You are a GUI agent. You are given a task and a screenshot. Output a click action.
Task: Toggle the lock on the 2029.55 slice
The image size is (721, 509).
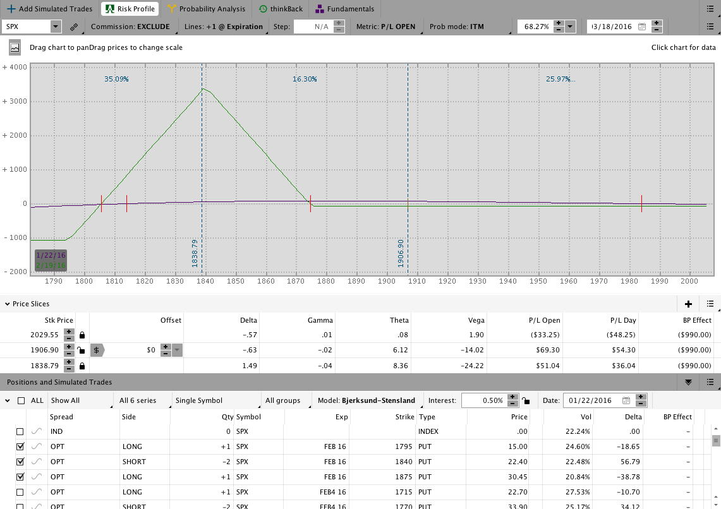tap(82, 335)
